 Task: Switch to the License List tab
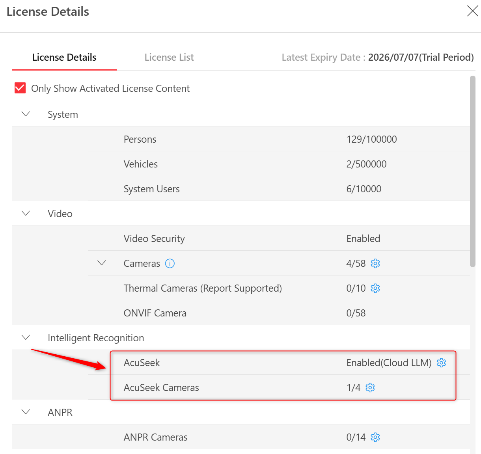click(169, 58)
